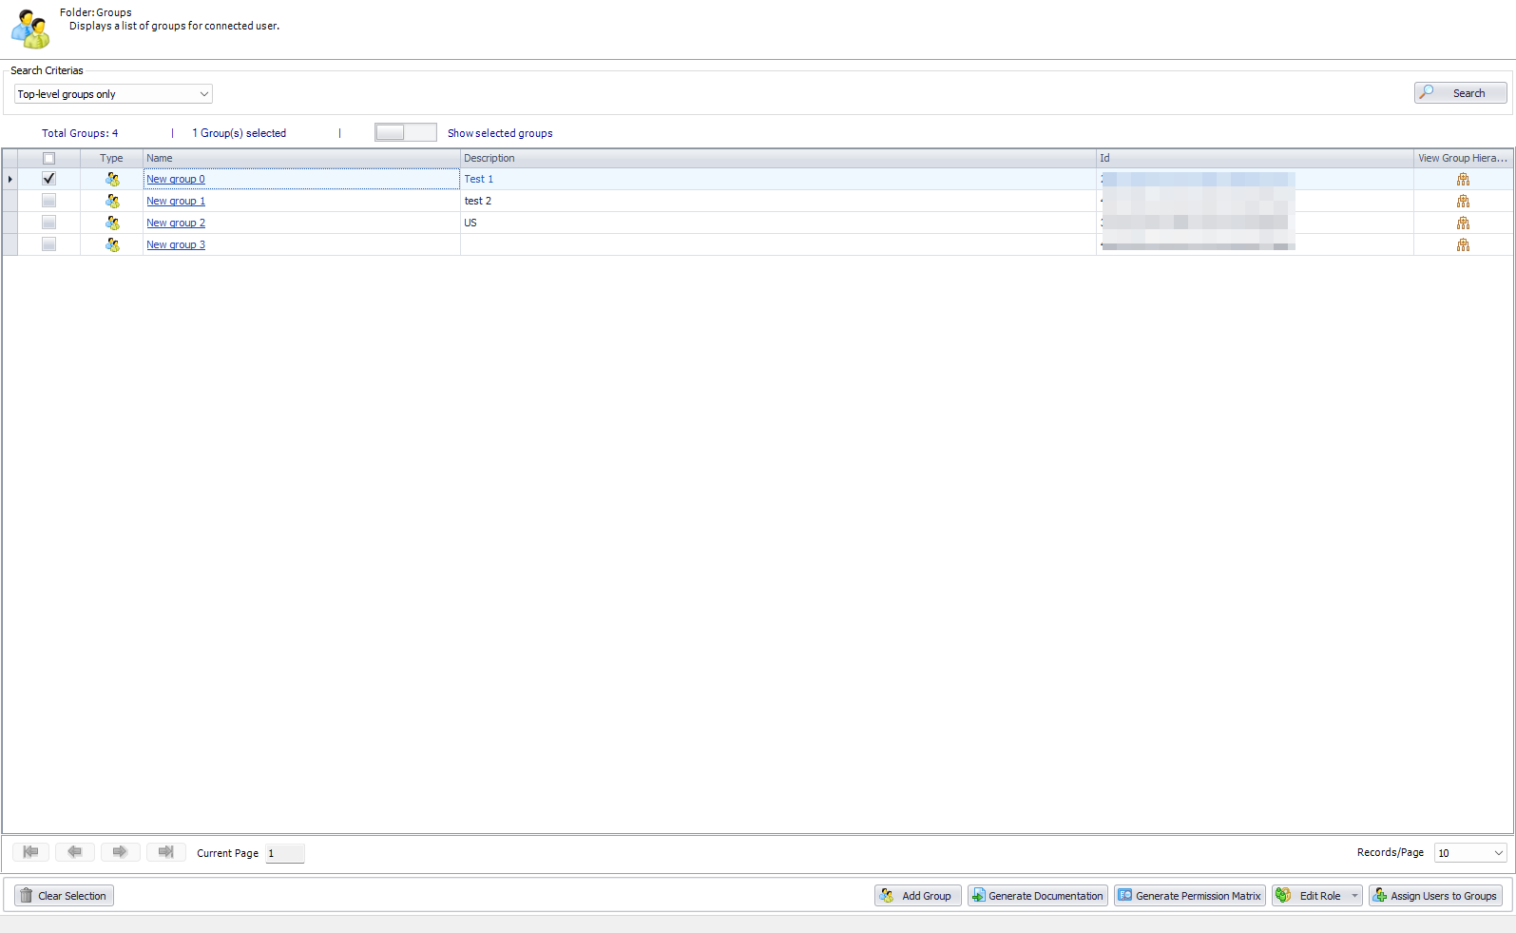Click the group type icon for New group 0
The width and height of the screenshot is (1516, 933).
pyautogui.click(x=112, y=179)
